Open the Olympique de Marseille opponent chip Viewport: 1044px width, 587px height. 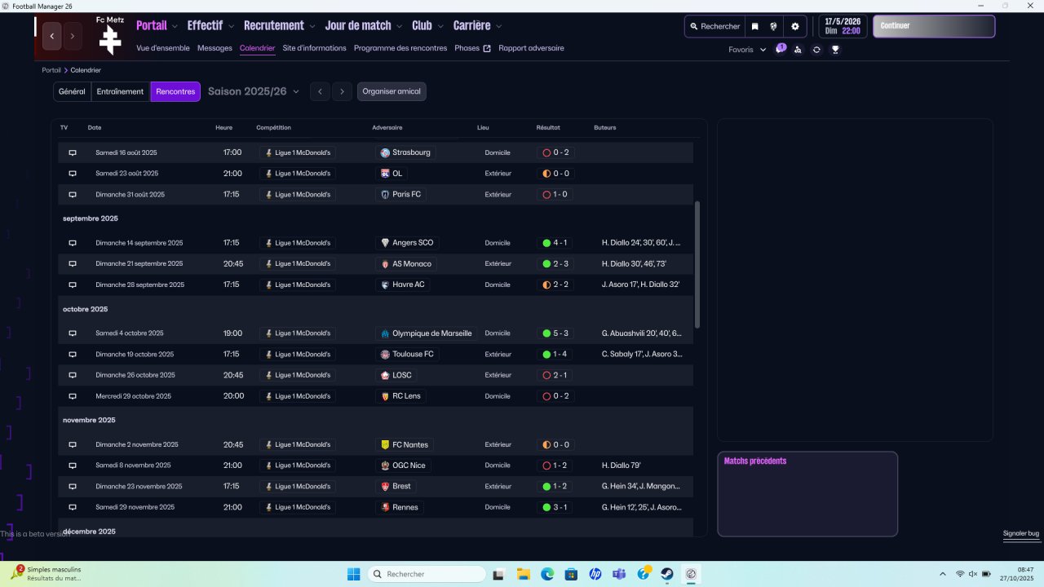click(426, 333)
